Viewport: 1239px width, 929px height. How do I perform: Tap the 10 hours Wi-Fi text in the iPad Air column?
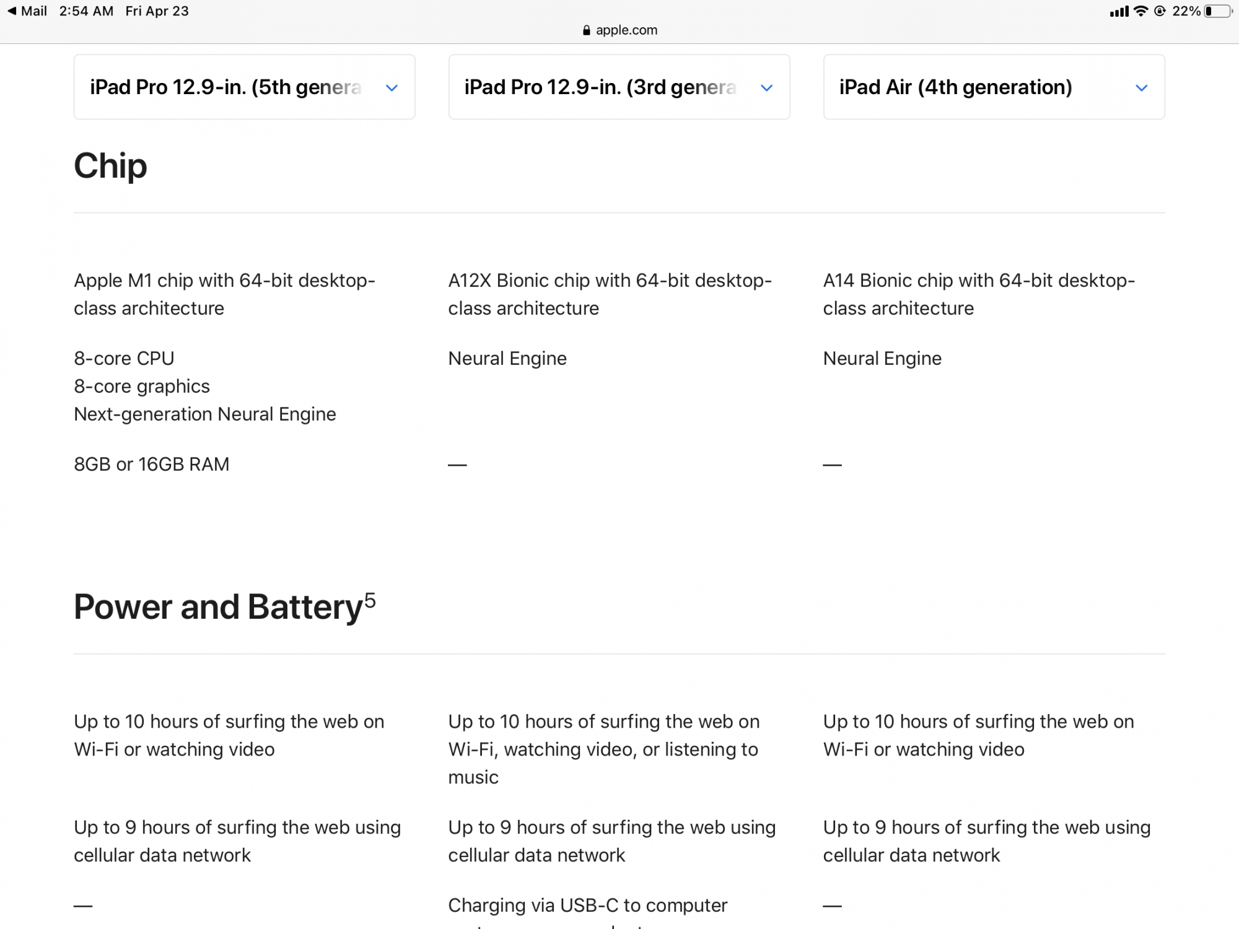tap(979, 736)
